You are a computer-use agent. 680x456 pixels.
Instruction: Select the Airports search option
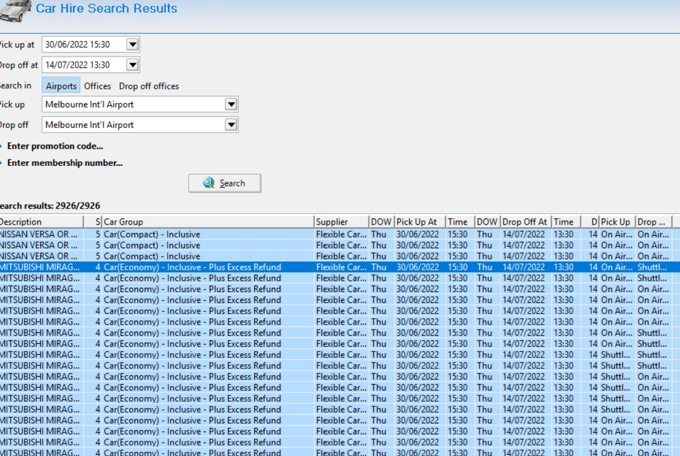(61, 86)
